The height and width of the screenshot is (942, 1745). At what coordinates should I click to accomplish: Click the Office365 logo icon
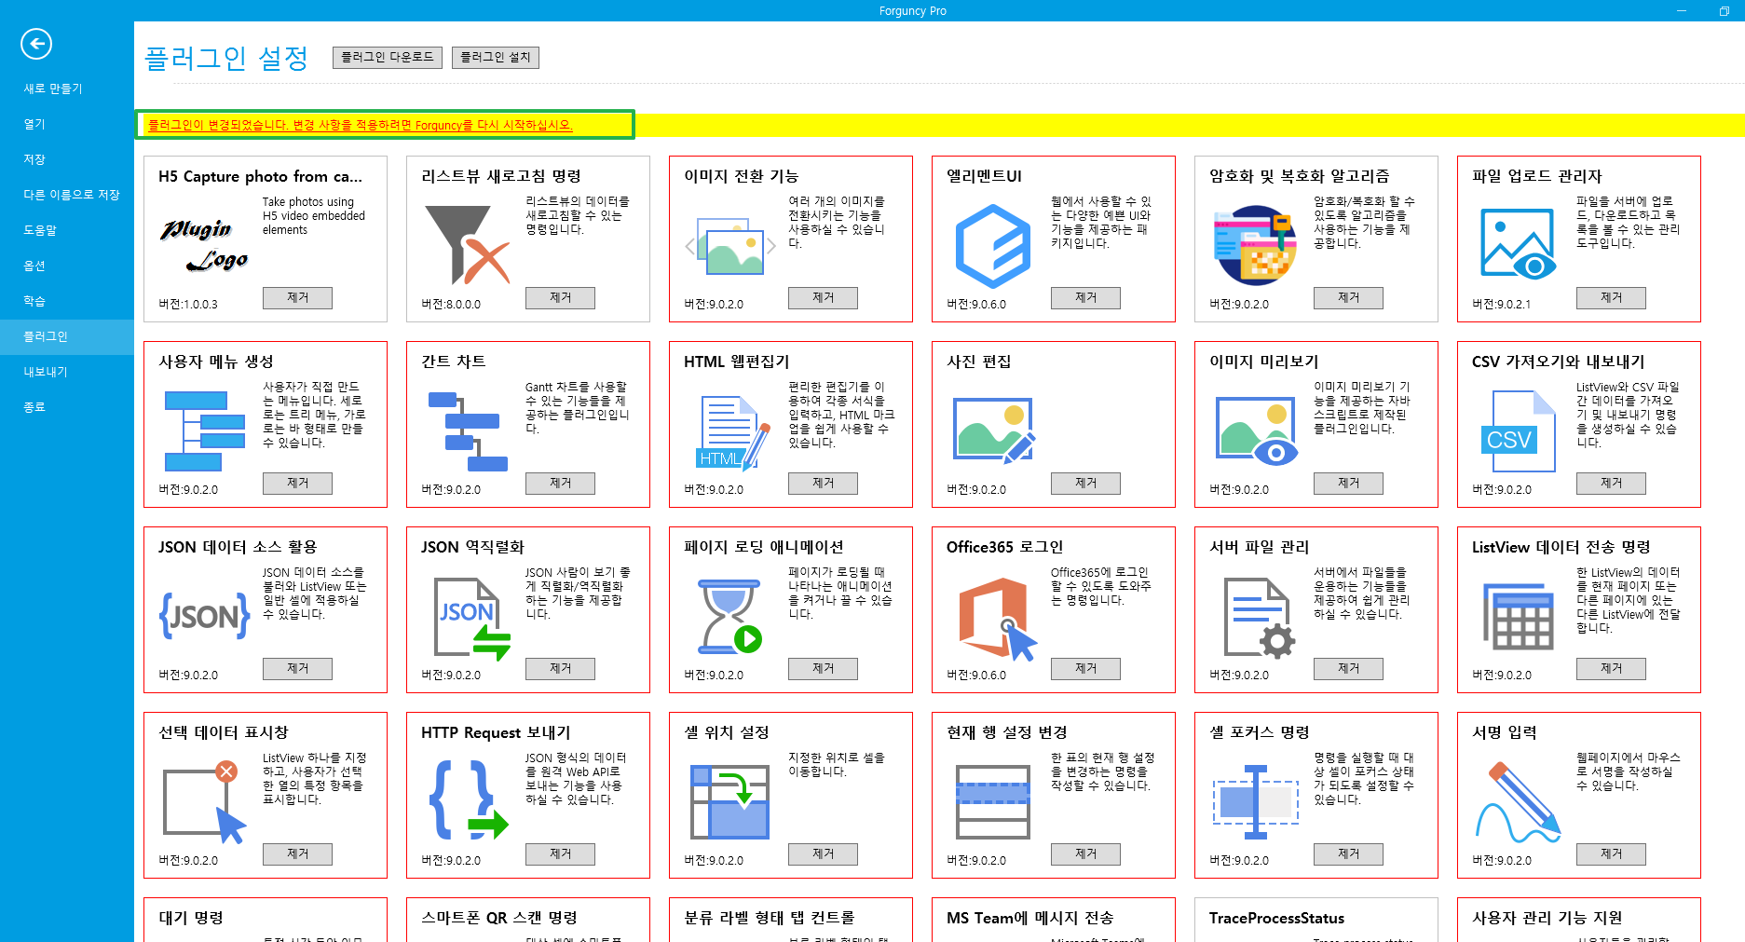998,619
